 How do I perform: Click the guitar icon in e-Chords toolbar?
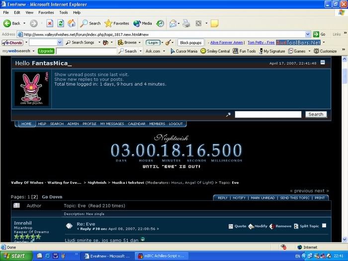168,43
